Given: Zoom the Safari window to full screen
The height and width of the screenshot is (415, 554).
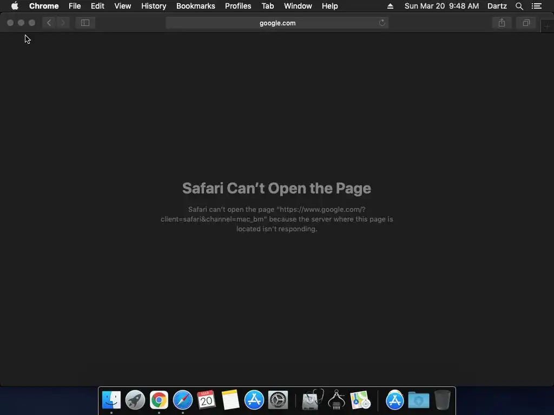Looking at the screenshot, I should point(32,23).
